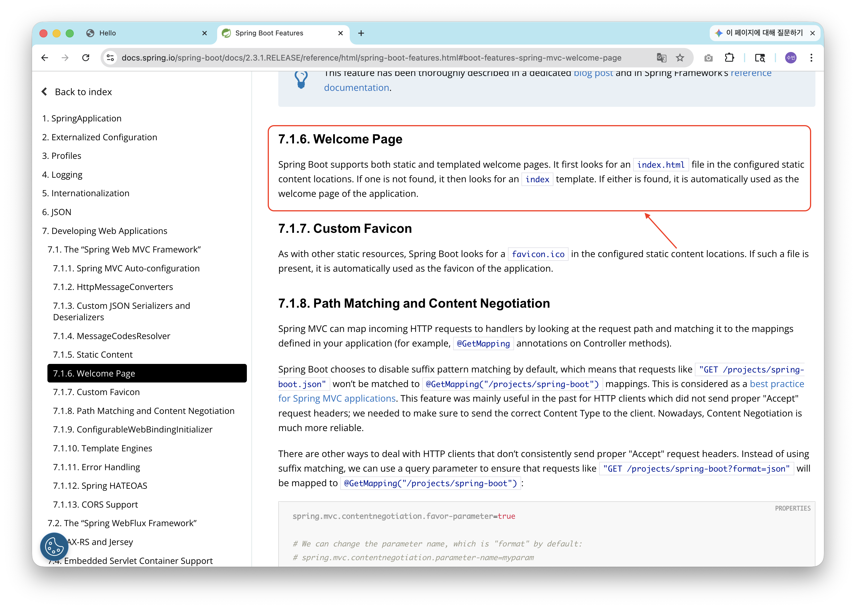
Task: Go to 7.1.5. Static Content
Action: (93, 355)
